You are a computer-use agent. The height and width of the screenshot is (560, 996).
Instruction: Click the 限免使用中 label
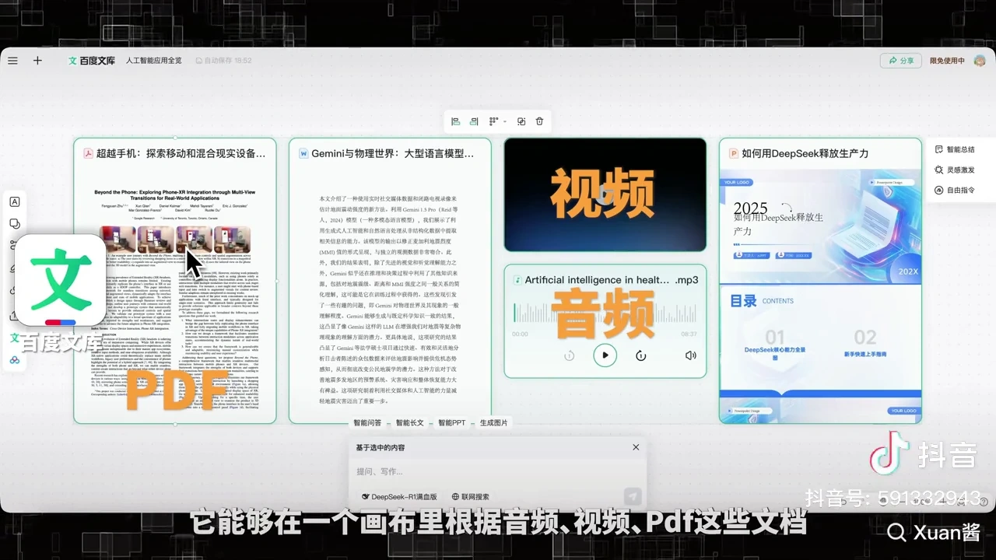[x=947, y=61]
